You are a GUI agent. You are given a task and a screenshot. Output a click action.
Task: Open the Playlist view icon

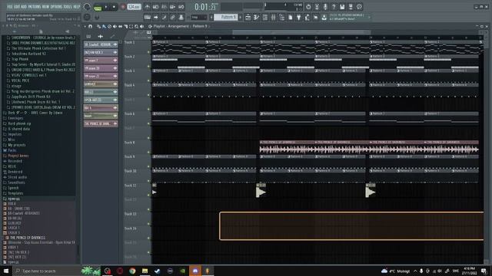pyautogui.click(x=248, y=18)
